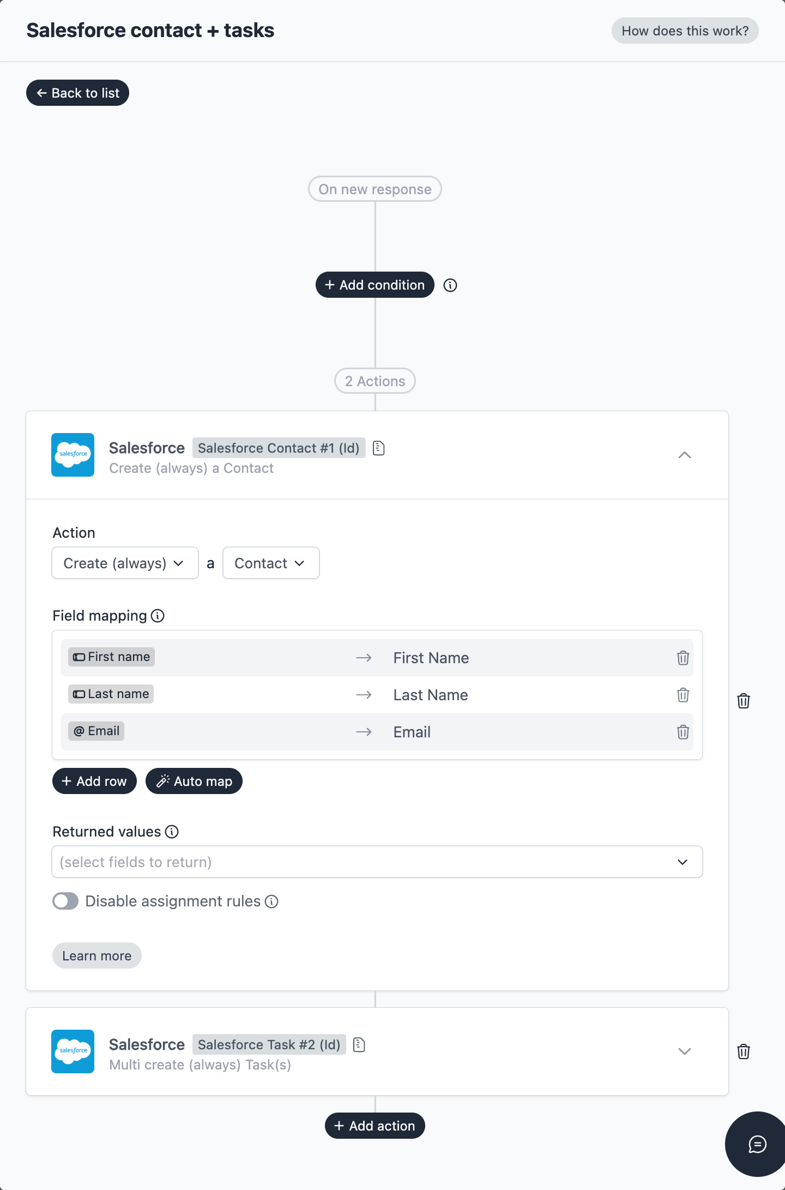
Task: Delete the Email mapping row
Action: (683, 732)
